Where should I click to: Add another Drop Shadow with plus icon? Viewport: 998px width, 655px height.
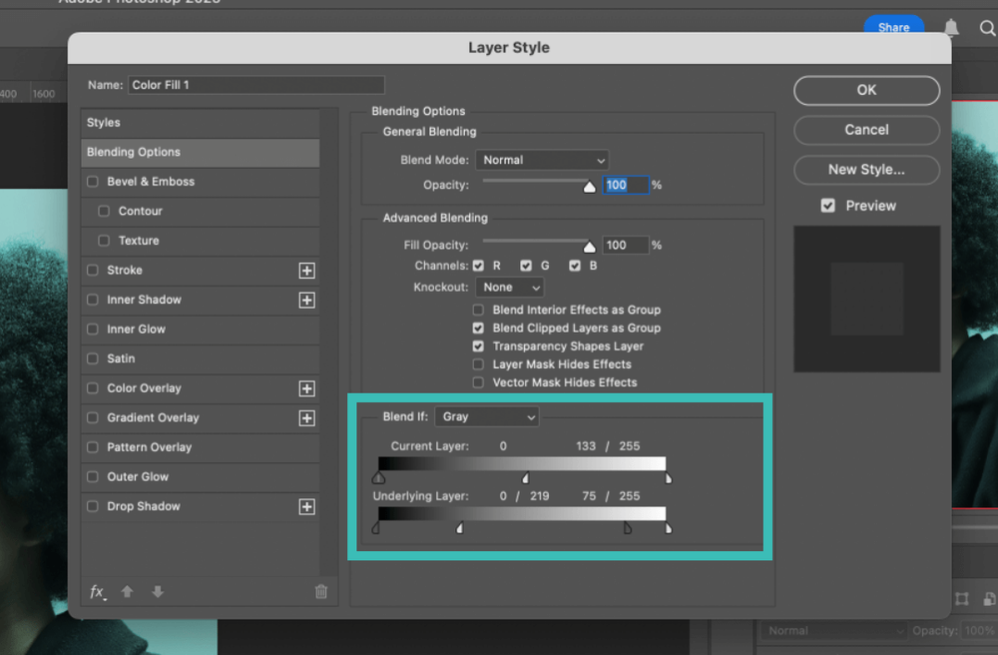[x=306, y=506]
